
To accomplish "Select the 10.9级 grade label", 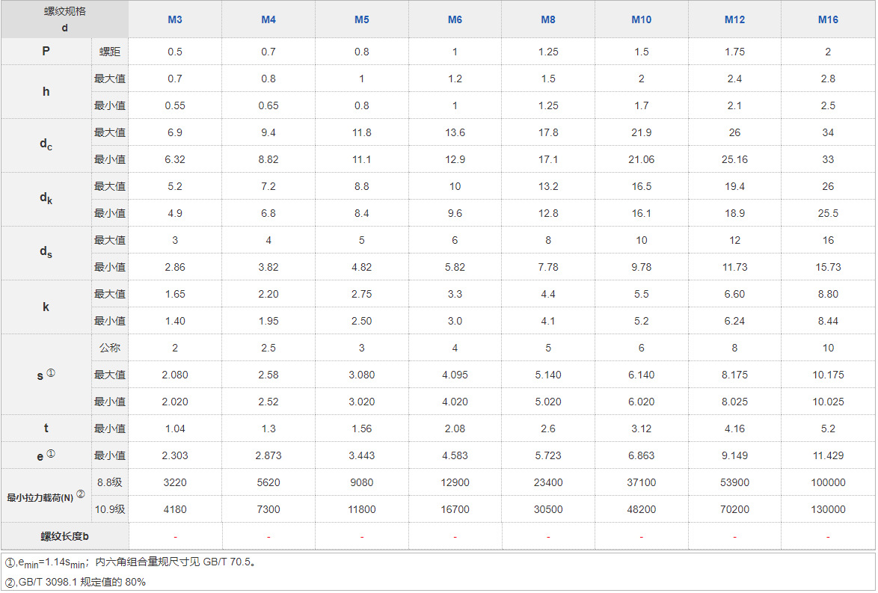I will [x=110, y=509].
